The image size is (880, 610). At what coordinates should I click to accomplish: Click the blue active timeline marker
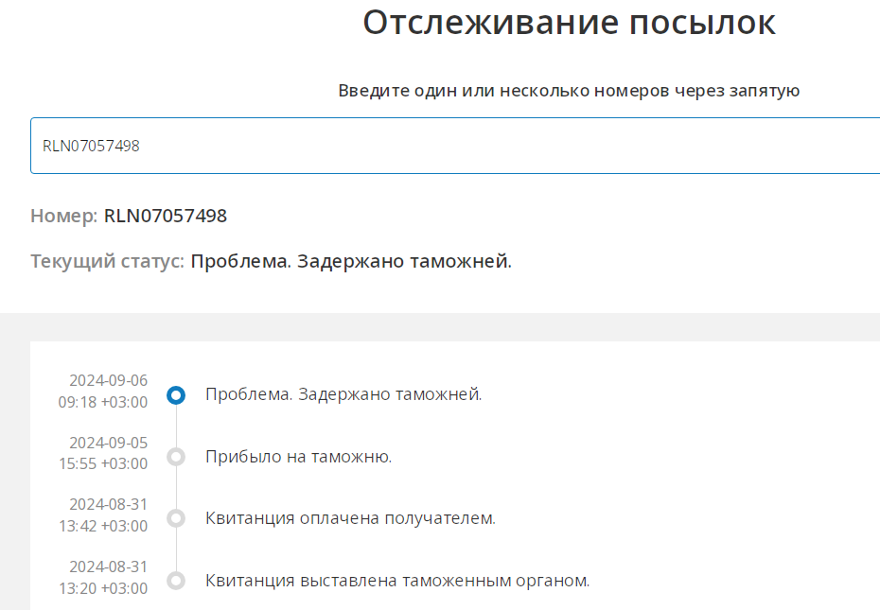pyautogui.click(x=175, y=395)
